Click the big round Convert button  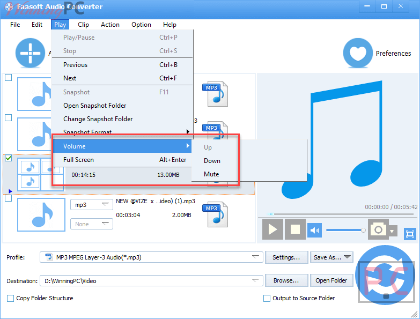(x=385, y=275)
